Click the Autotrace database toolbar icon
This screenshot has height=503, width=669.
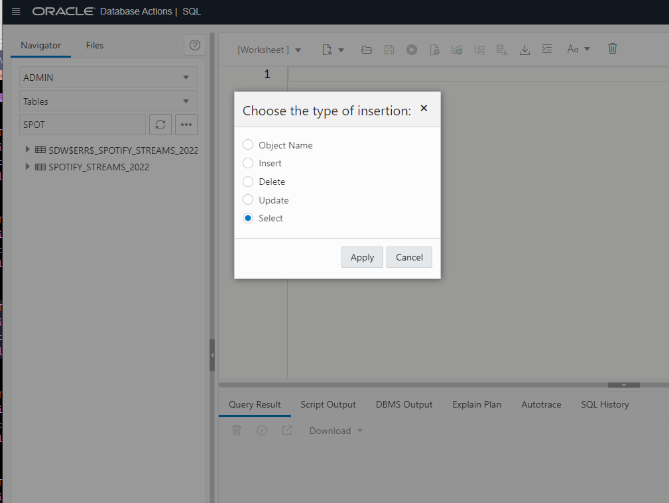pos(502,50)
